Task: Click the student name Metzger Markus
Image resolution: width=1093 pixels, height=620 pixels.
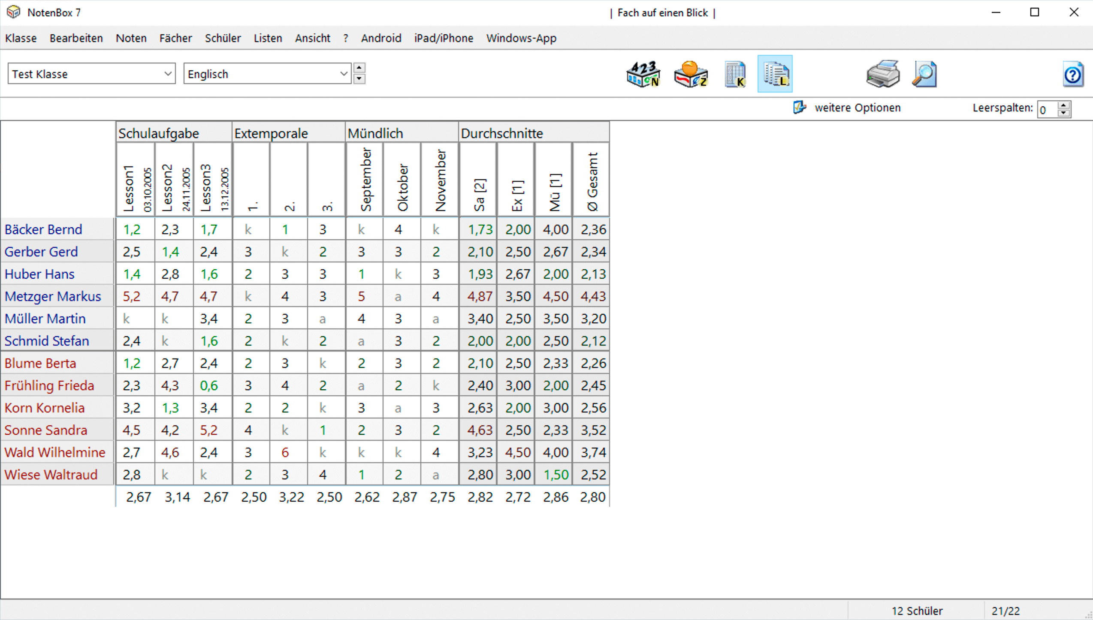Action: click(53, 296)
